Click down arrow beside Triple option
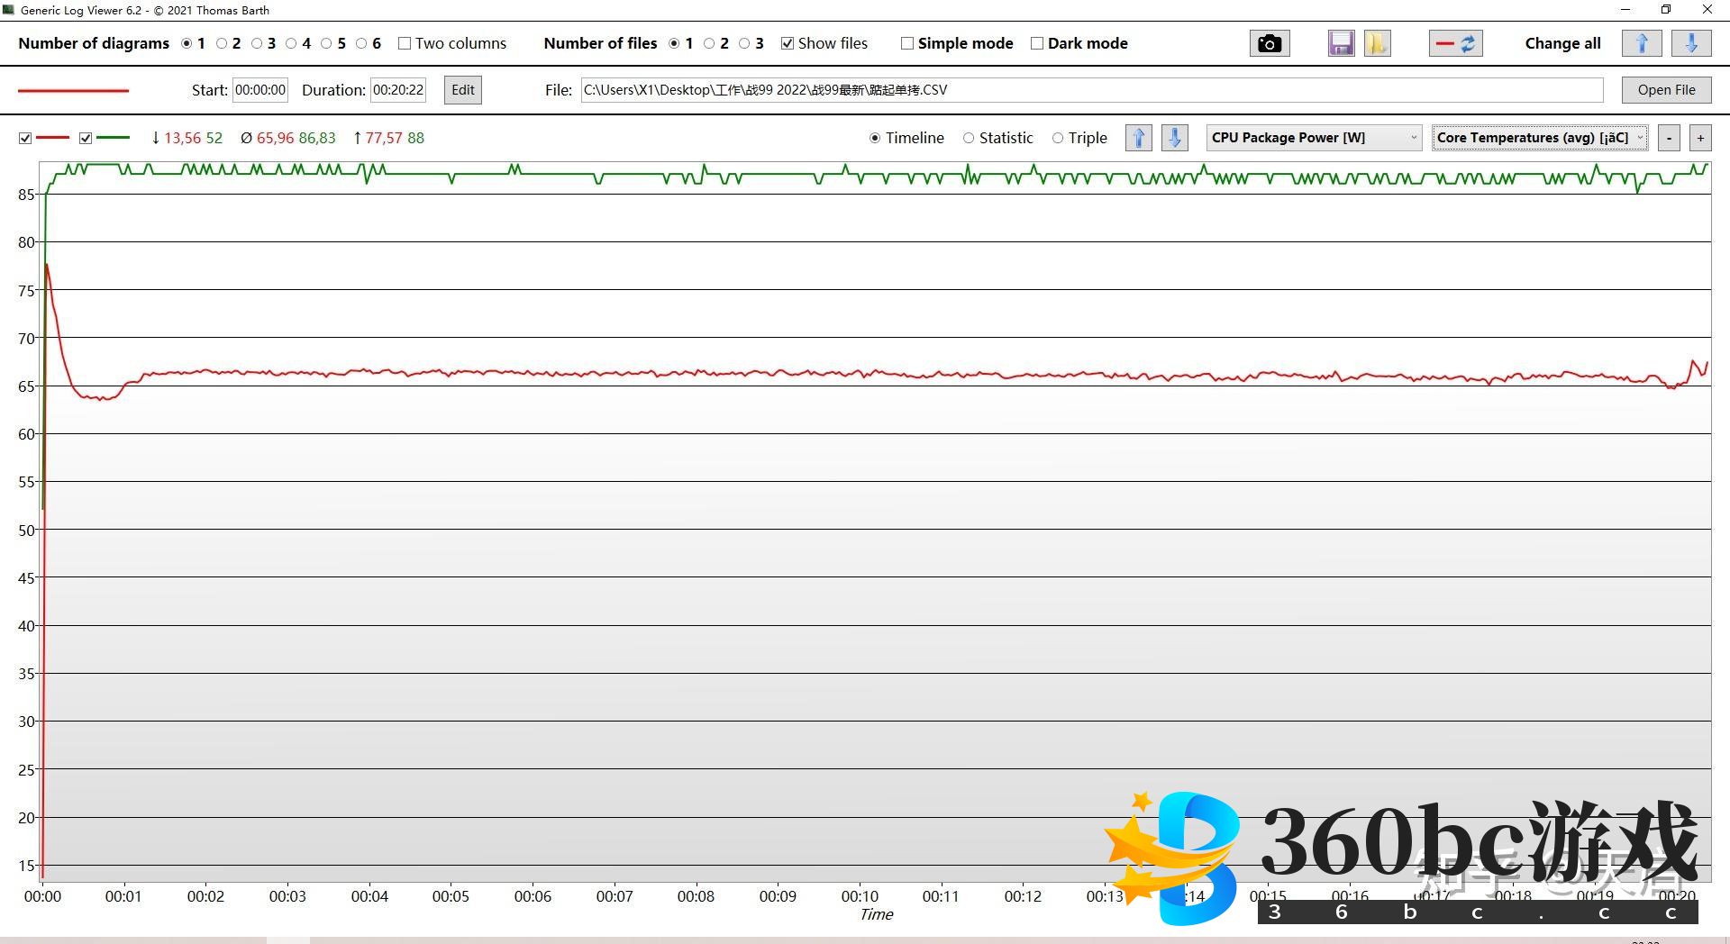The height and width of the screenshot is (944, 1730). [x=1174, y=138]
